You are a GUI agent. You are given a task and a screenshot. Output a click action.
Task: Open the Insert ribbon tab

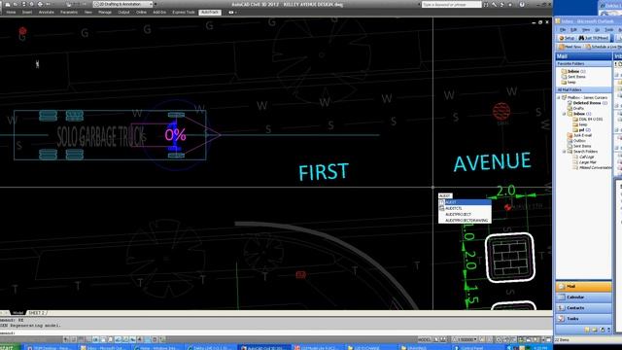tap(27, 13)
